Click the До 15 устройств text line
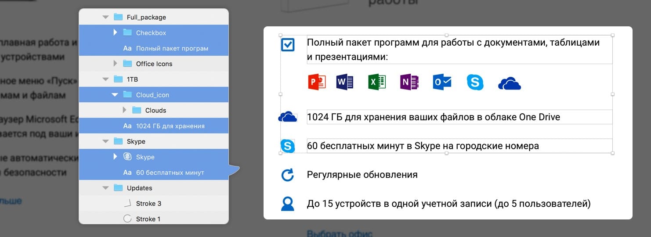651x237 pixels. [448, 204]
